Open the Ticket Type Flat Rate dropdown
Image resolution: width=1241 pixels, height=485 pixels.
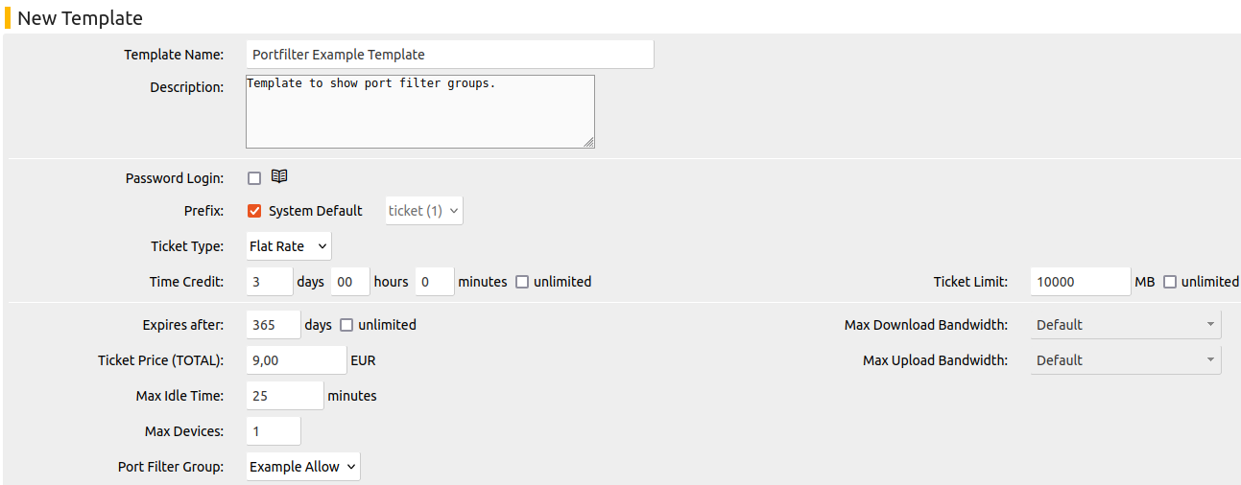click(x=289, y=246)
